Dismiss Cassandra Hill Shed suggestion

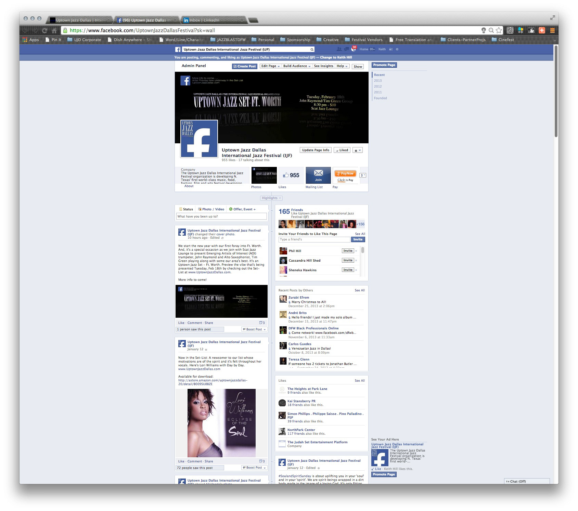tap(356, 261)
